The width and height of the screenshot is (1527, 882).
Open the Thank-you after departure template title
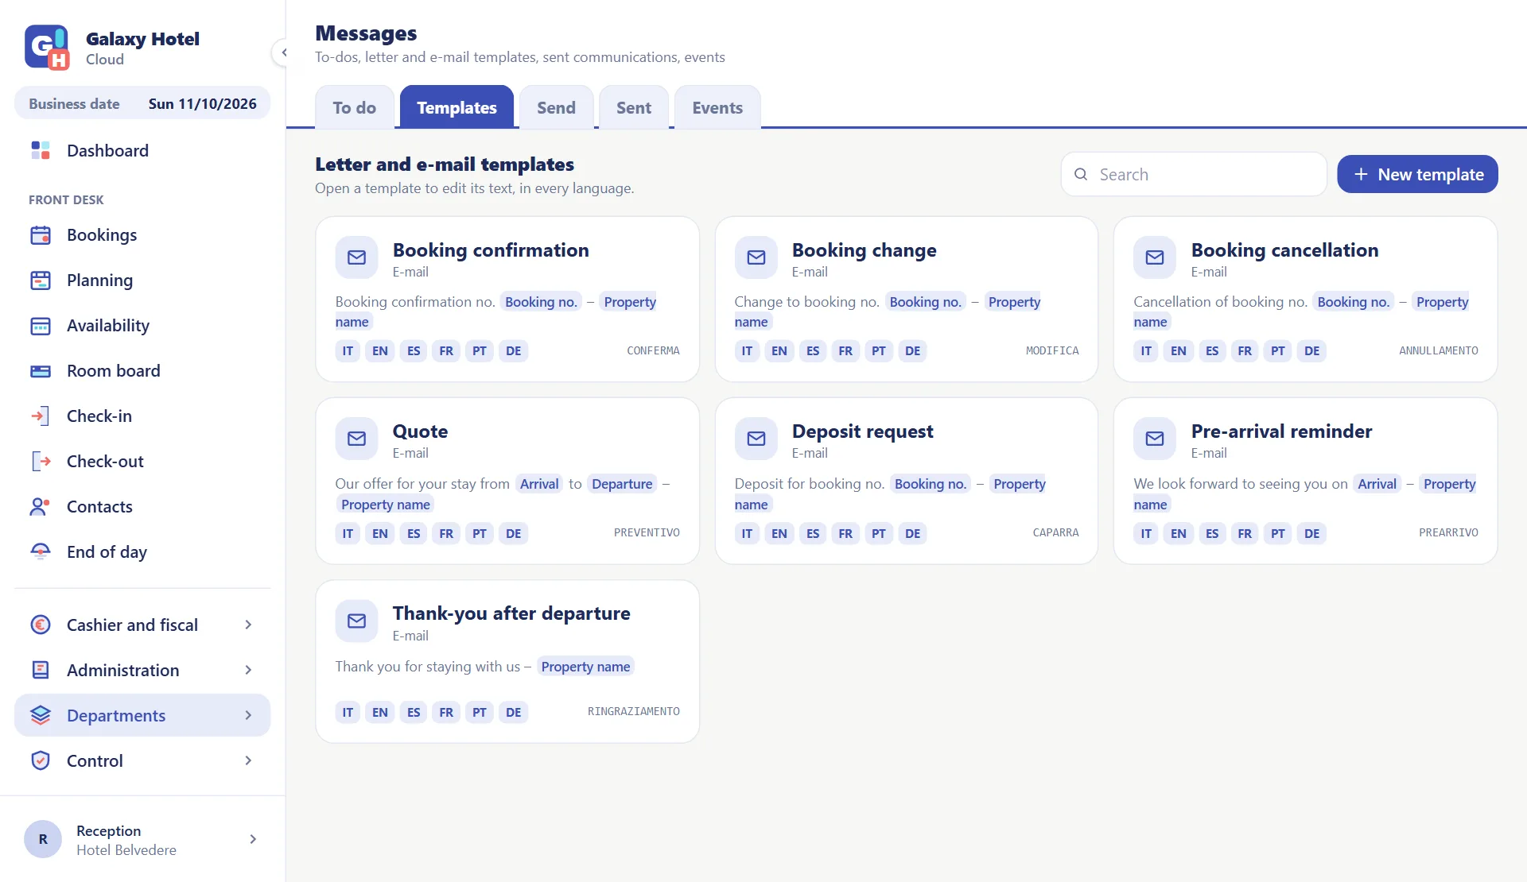click(511, 613)
